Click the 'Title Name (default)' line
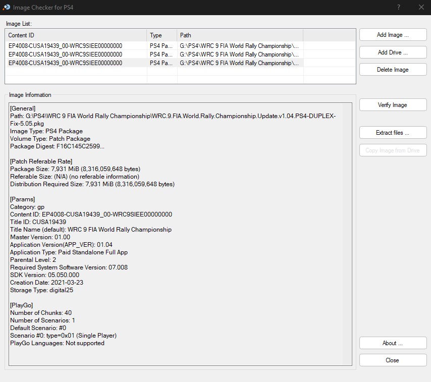Image resolution: width=431 pixels, height=382 pixels. (91, 230)
